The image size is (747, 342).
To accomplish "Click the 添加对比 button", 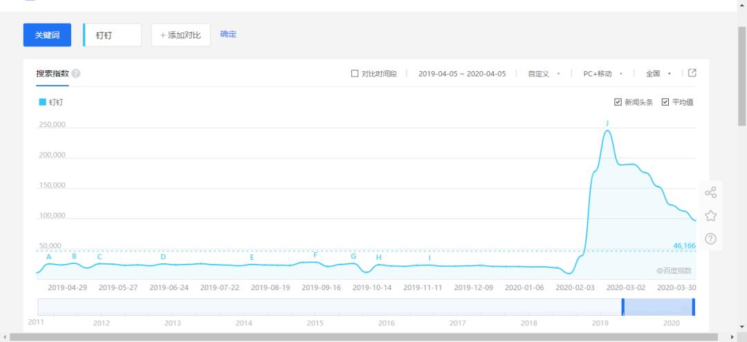I will [x=181, y=35].
